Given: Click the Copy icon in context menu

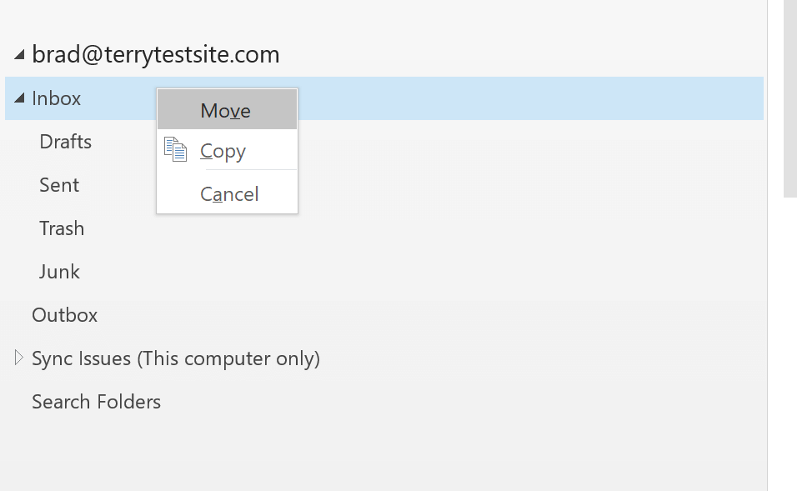Looking at the screenshot, I should (x=175, y=150).
